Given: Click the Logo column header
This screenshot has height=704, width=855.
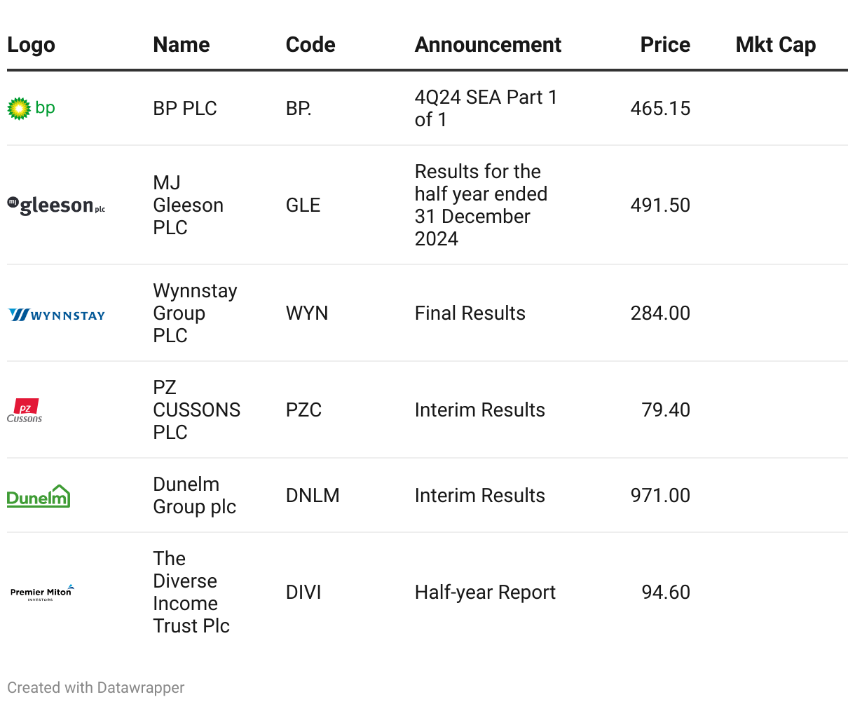Looking at the screenshot, I should coord(31,45).
